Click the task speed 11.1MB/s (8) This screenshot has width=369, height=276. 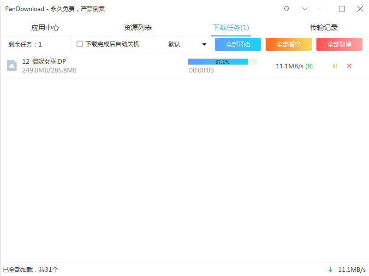[x=294, y=66]
